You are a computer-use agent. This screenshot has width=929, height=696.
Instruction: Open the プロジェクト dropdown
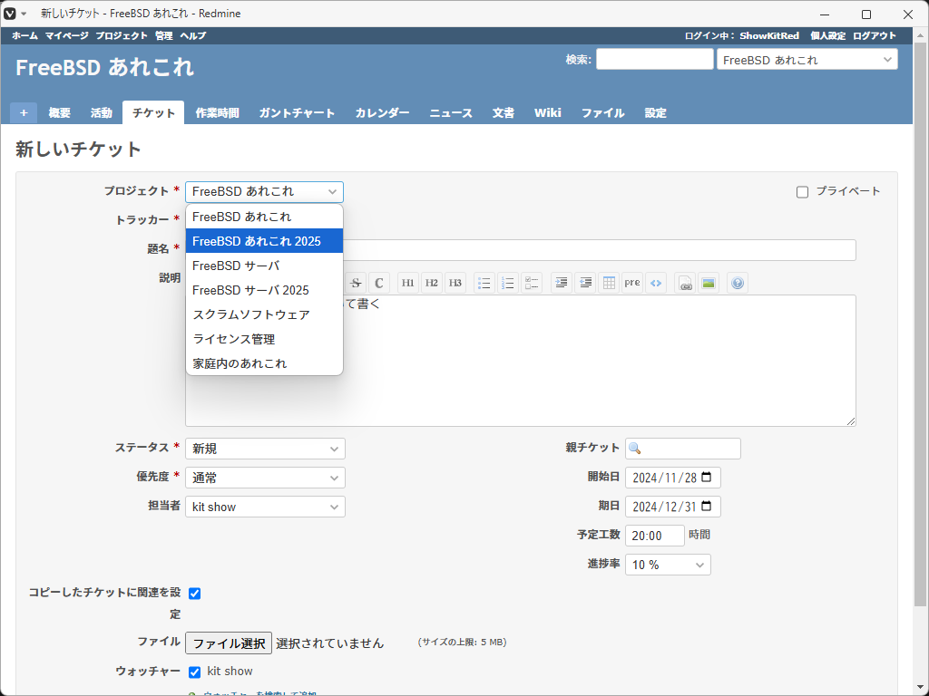[264, 192]
